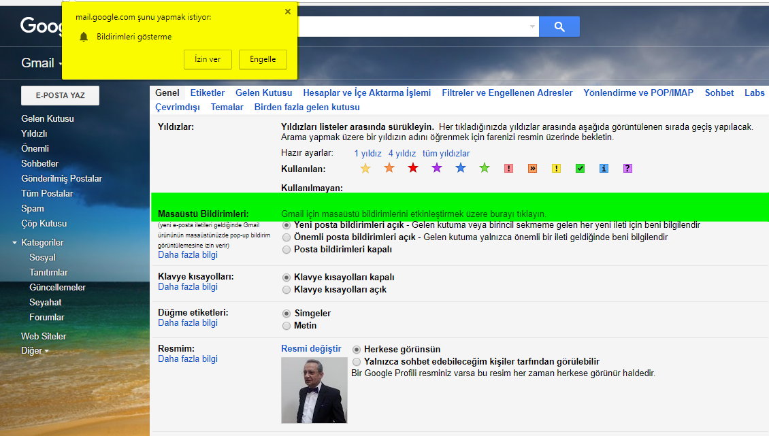
Task: Open the Gmail product dropdown
Action: tap(42, 63)
